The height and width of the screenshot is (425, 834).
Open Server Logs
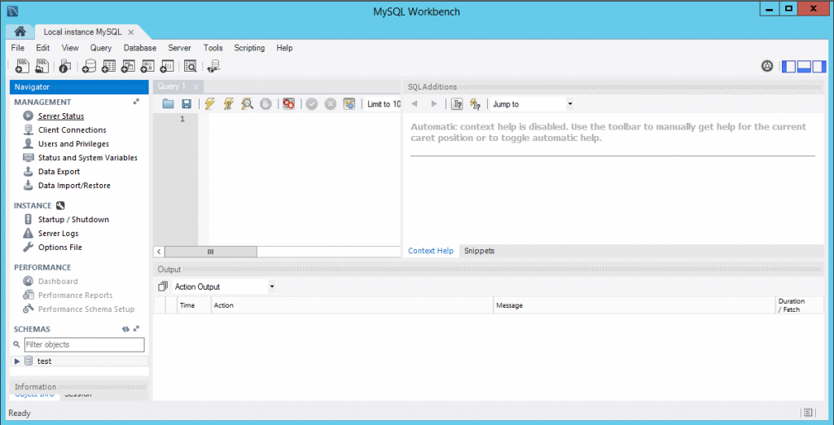(x=59, y=233)
